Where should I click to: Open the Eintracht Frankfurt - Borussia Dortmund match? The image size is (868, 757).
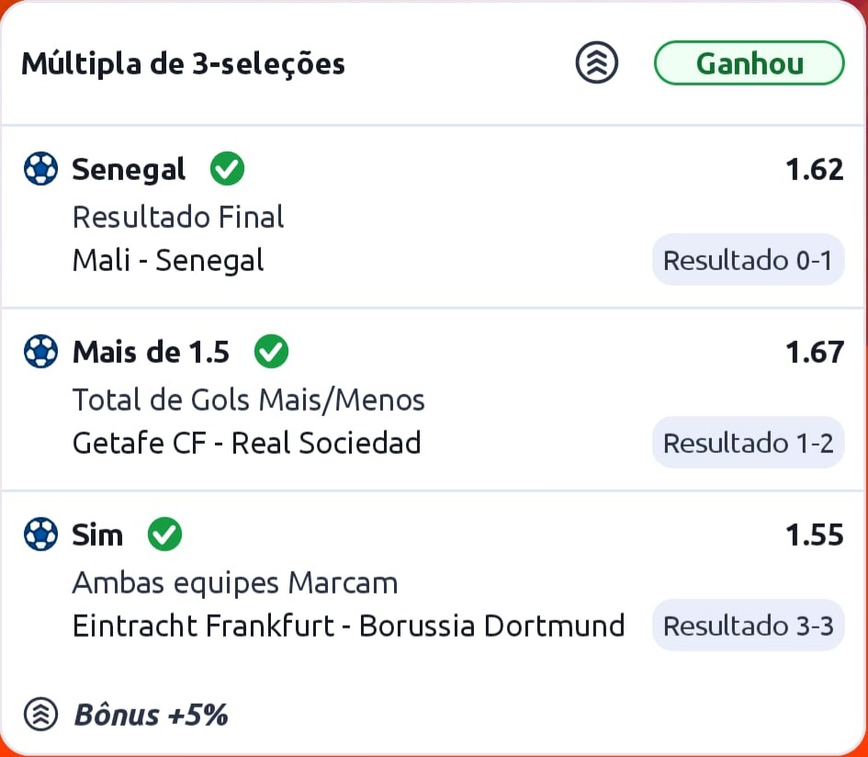pyautogui.click(x=348, y=627)
